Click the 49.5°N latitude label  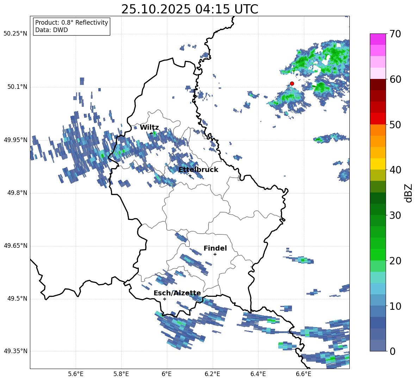click(17, 299)
